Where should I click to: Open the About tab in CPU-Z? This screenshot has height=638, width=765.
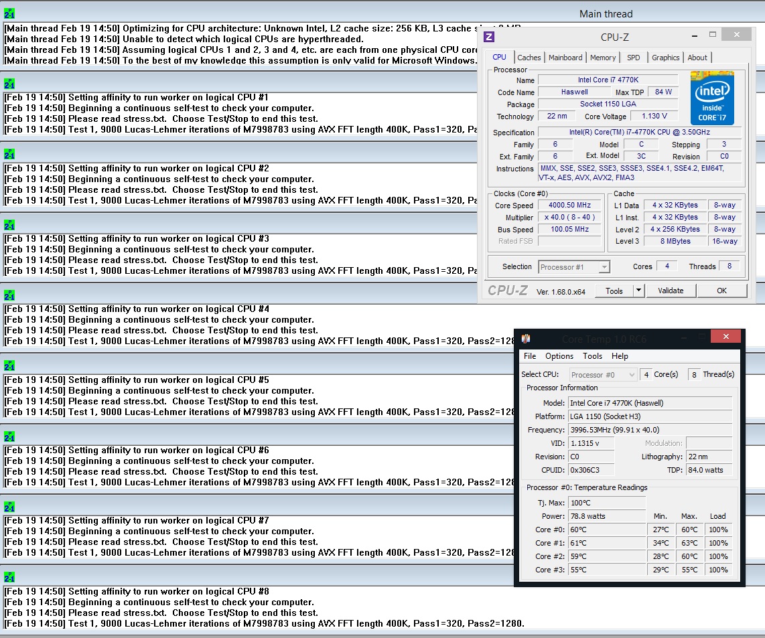coord(697,58)
